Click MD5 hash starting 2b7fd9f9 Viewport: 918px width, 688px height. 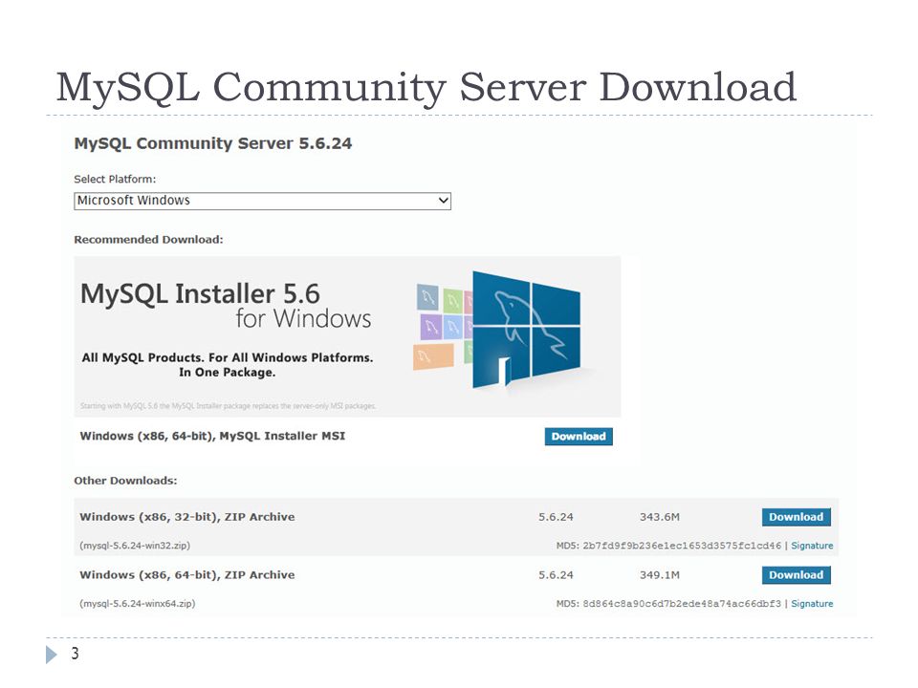[x=682, y=546]
